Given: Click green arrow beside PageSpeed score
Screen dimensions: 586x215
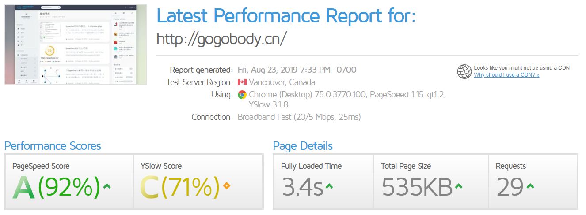Looking at the screenshot, I should (x=107, y=186).
